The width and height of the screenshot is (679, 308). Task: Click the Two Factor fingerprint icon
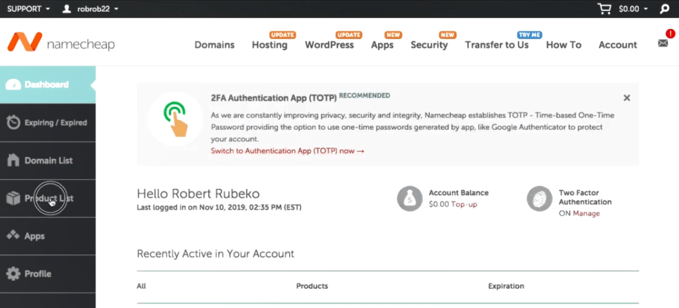point(539,198)
